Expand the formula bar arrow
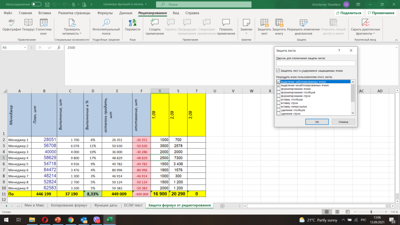The width and height of the screenshot is (400, 225). [396, 47]
